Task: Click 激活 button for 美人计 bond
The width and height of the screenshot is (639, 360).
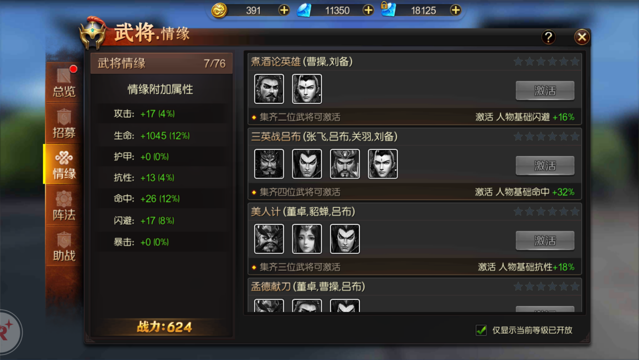Action: point(545,241)
